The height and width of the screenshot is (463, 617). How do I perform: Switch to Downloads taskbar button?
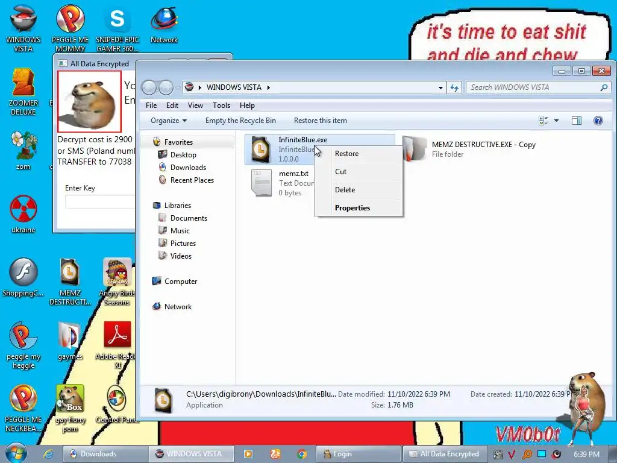(105, 454)
